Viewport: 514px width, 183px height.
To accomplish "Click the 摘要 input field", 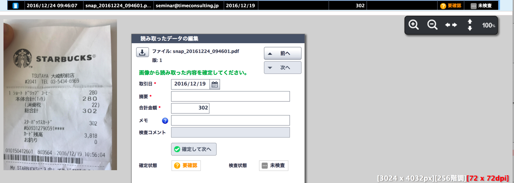I will [230, 97].
